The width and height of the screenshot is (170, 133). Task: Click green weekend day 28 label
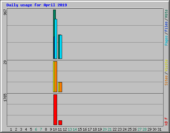(144, 129)
